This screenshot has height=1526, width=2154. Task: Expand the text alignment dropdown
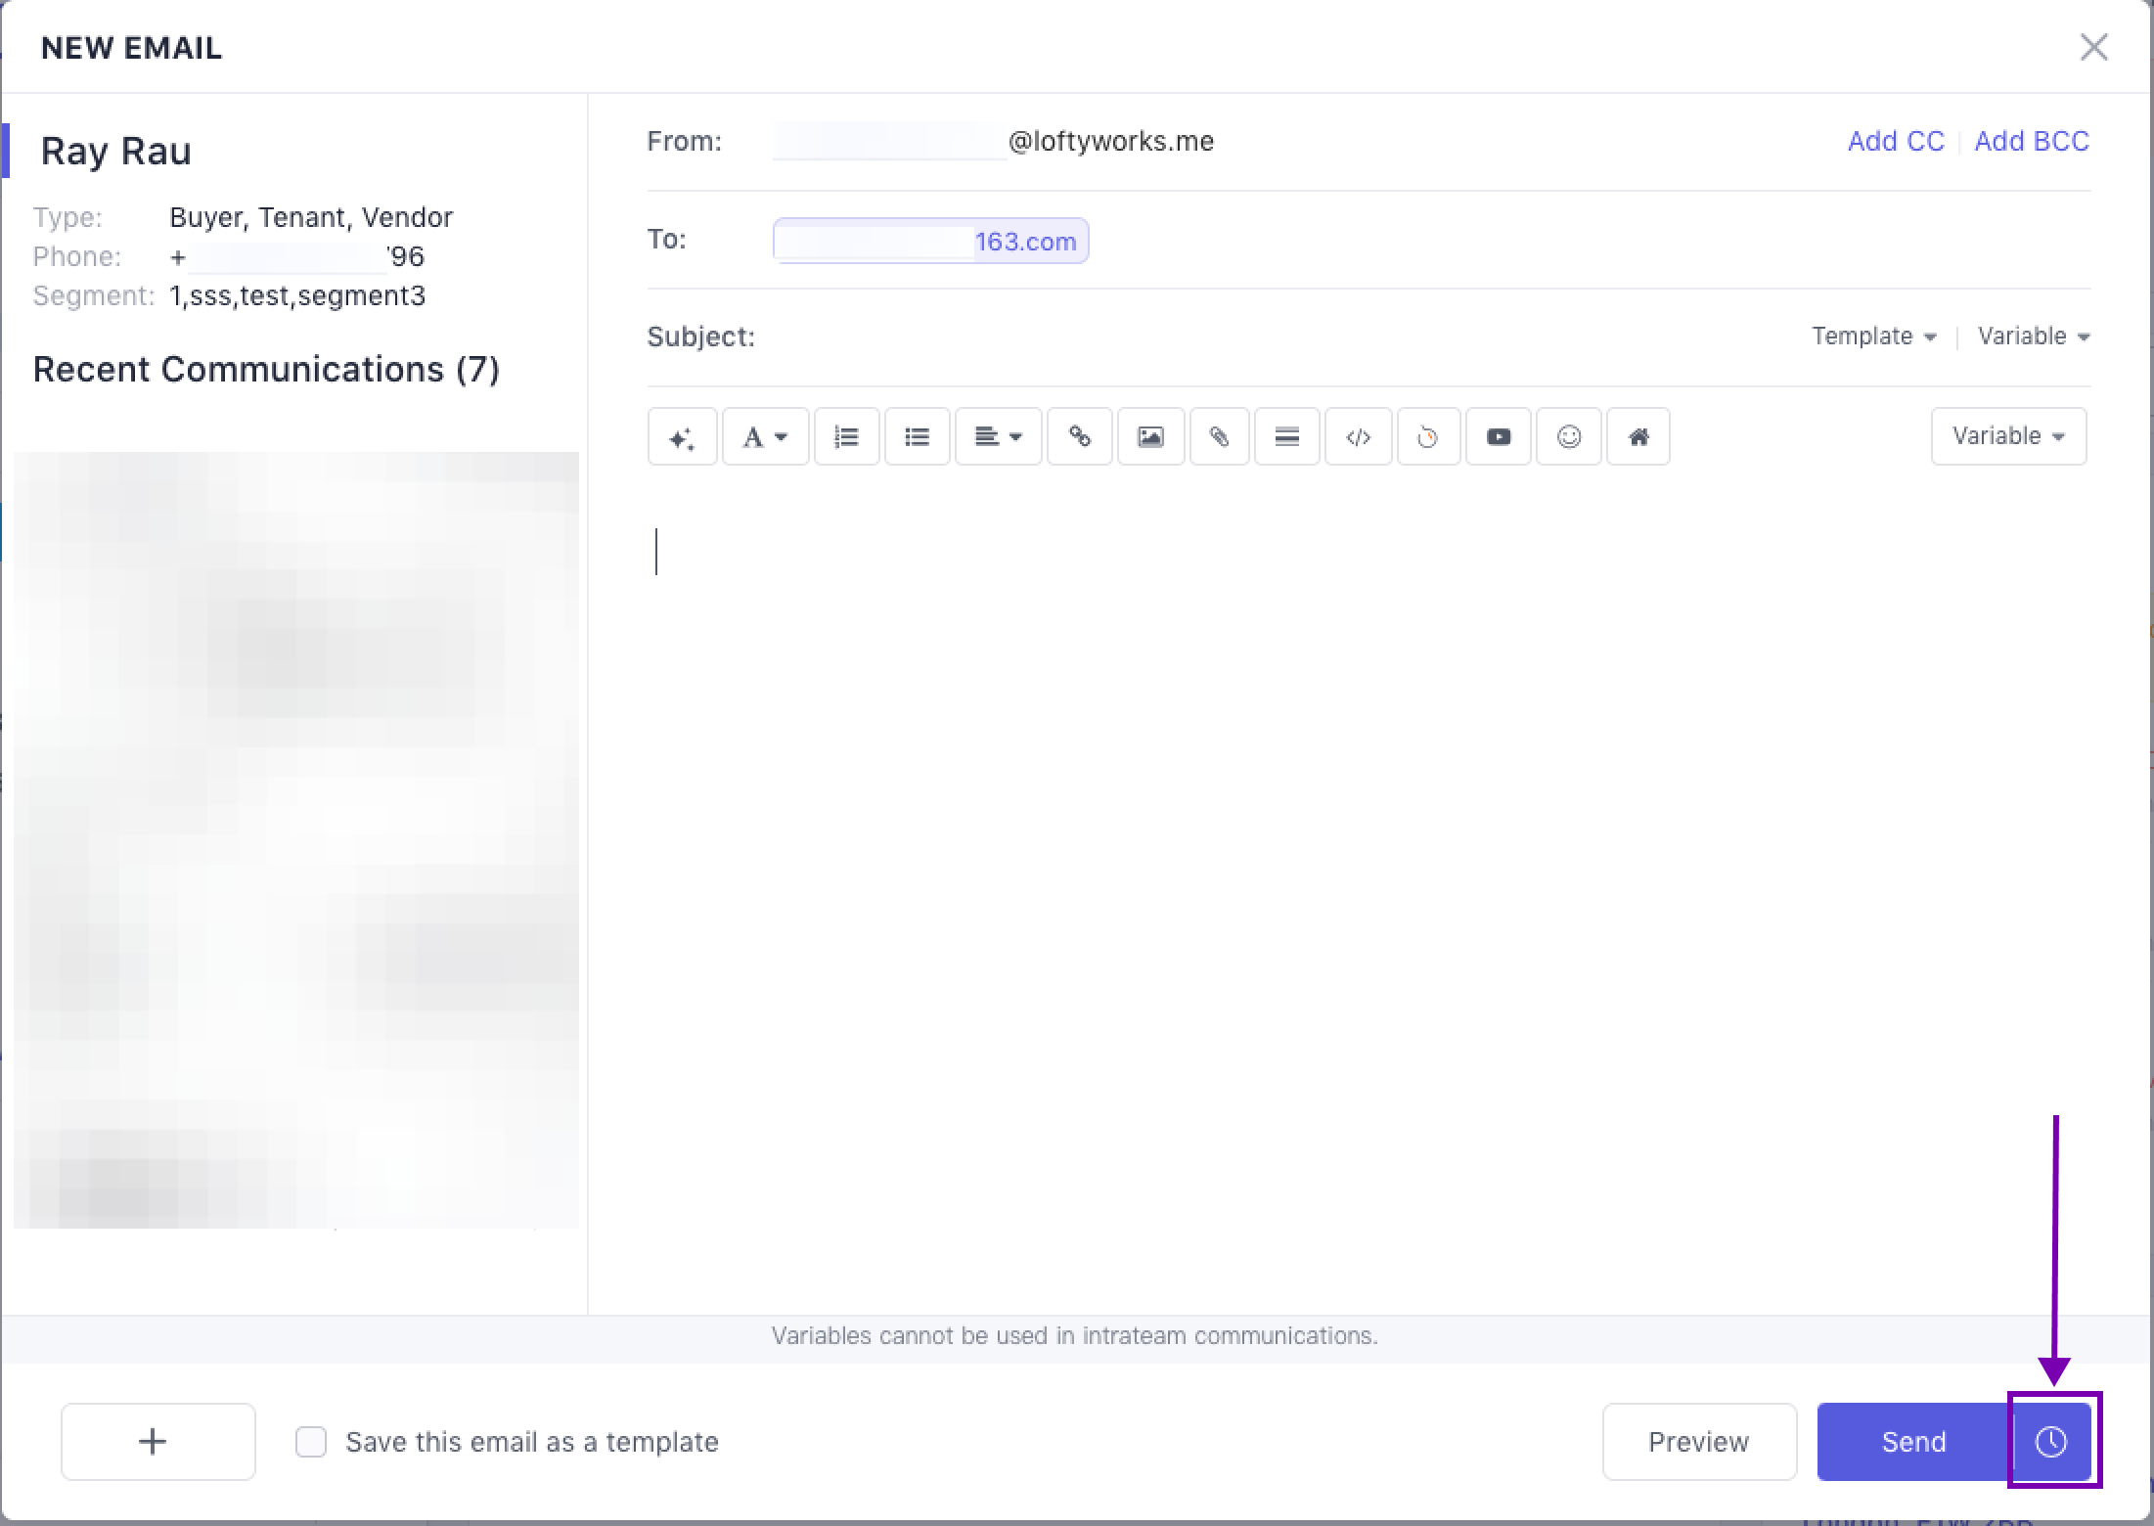point(998,436)
